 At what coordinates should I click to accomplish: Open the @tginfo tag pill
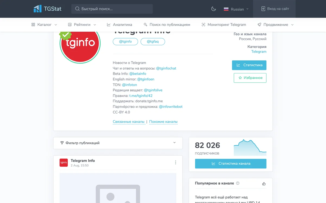(x=126, y=41)
